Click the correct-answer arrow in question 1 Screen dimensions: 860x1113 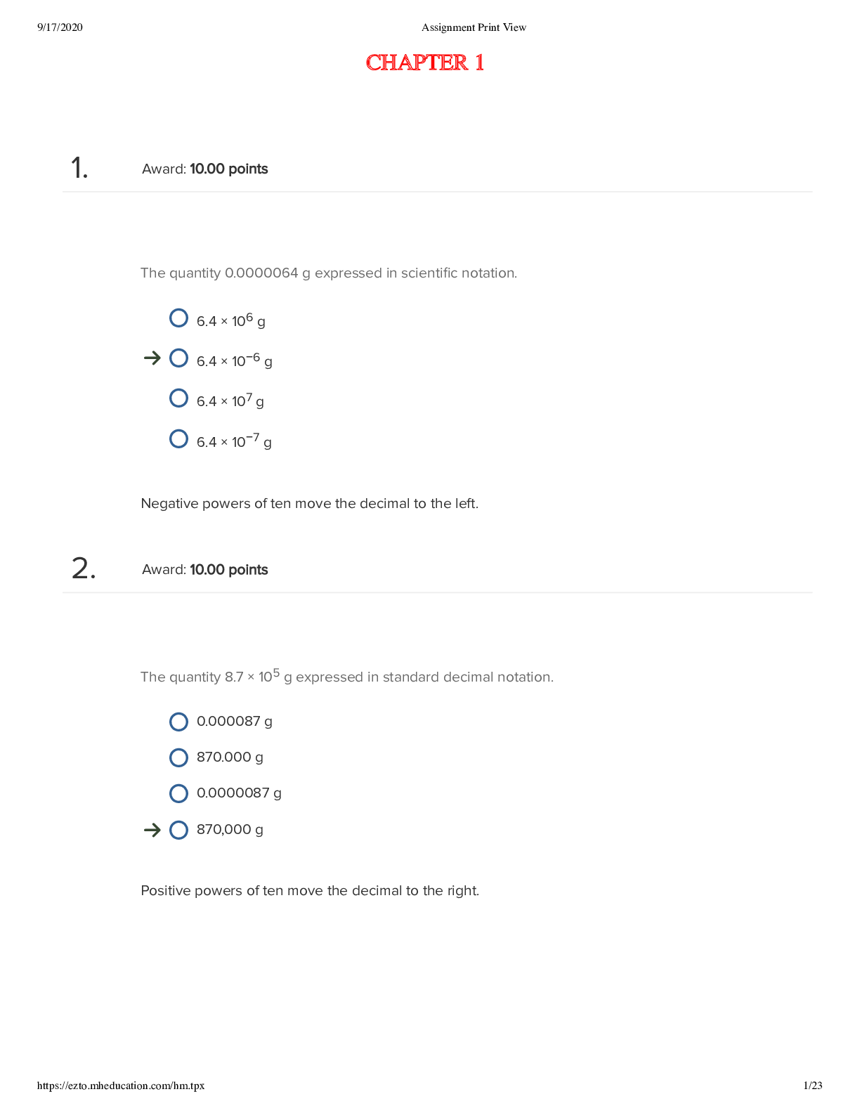(152, 358)
